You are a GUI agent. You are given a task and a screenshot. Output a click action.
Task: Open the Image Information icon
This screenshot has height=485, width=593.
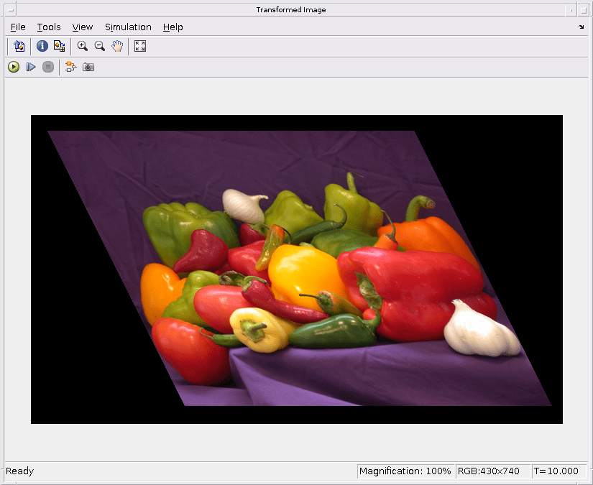click(42, 46)
